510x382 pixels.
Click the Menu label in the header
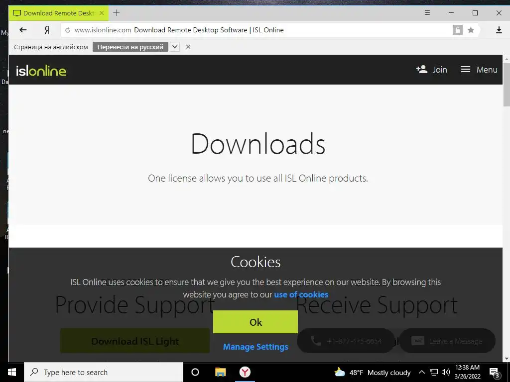487,70
